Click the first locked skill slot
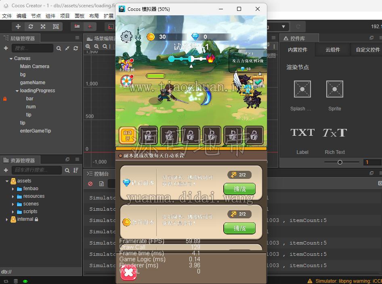This screenshot has width=382, height=284. (x=148, y=135)
